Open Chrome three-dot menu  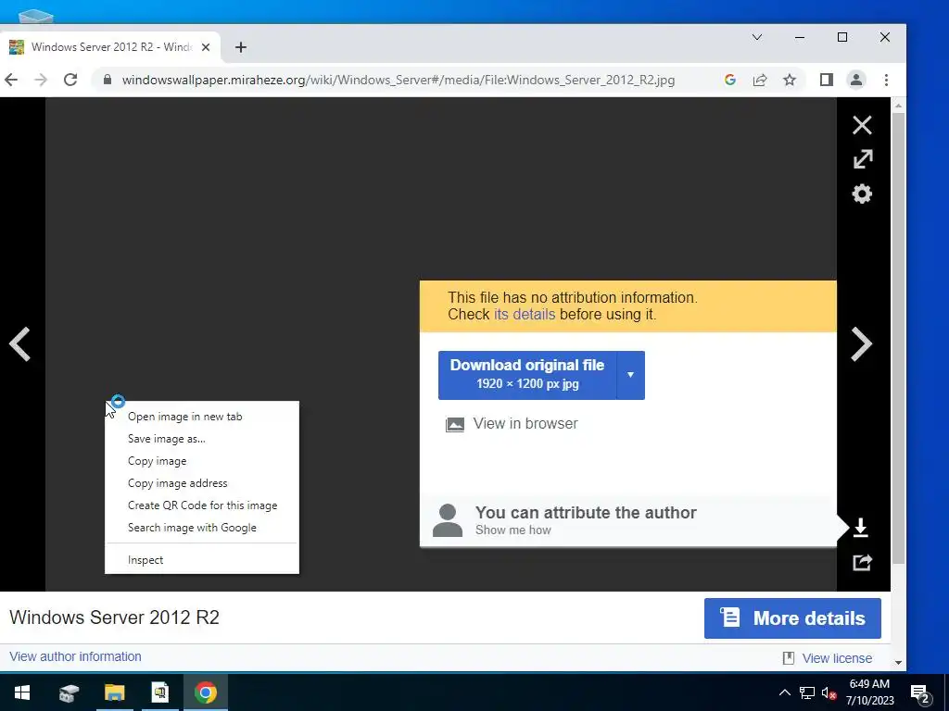click(886, 80)
